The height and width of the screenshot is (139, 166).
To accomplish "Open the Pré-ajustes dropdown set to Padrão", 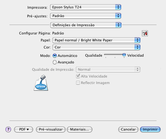I will tap(85, 16).
